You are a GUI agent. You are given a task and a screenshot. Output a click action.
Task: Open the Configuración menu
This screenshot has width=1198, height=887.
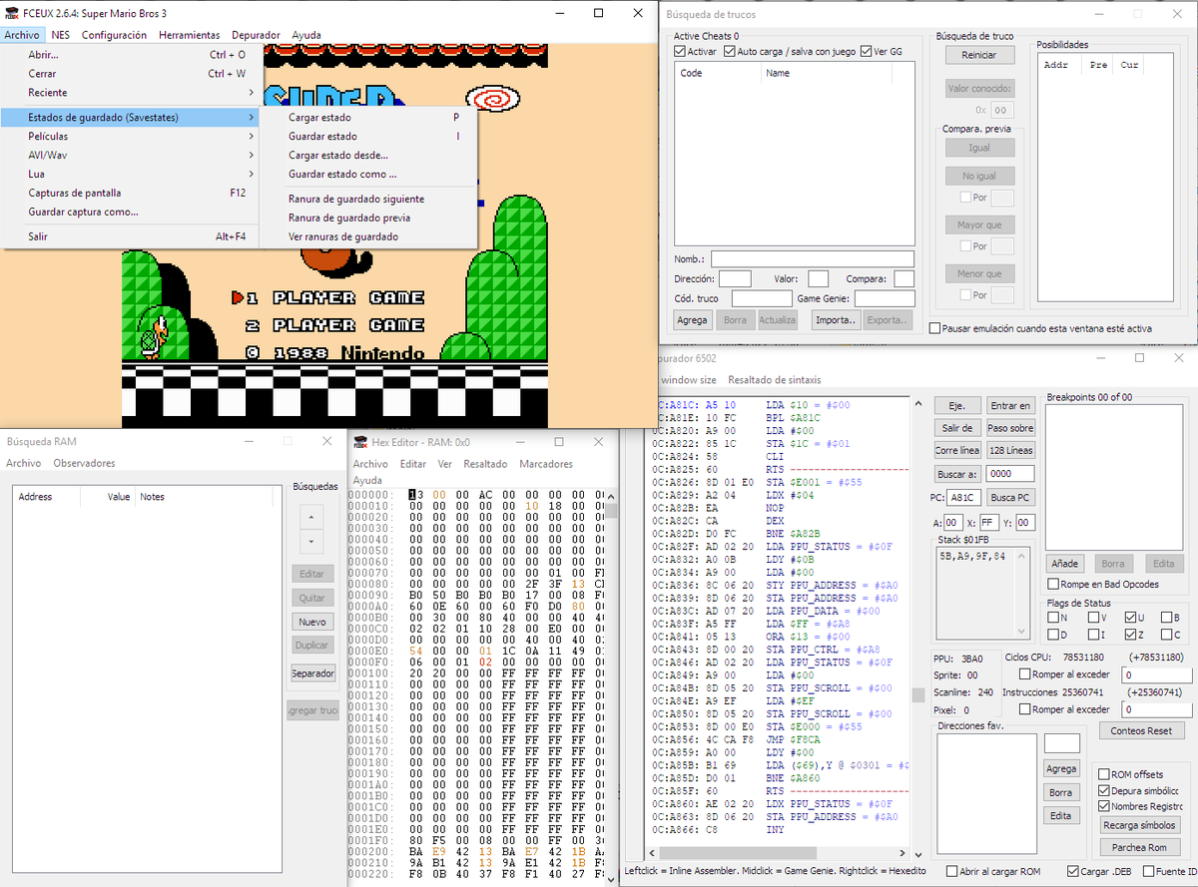pyautogui.click(x=114, y=35)
